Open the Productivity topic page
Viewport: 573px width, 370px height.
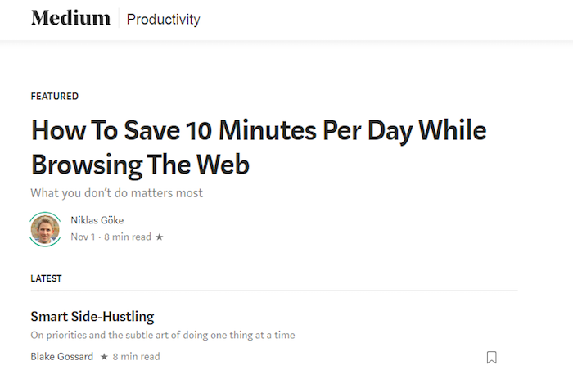coord(163,19)
